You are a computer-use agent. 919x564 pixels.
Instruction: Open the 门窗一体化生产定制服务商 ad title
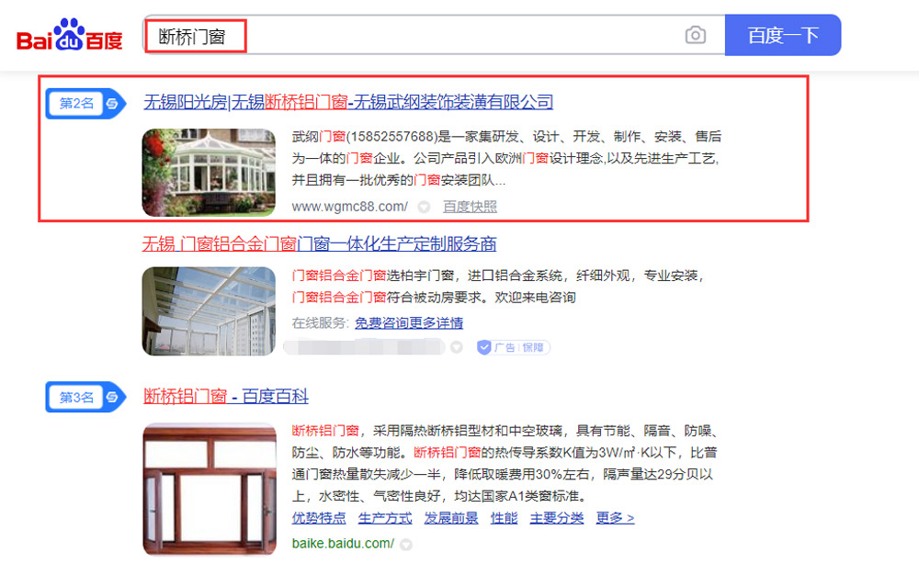pyautogui.click(x=319, y=243)
